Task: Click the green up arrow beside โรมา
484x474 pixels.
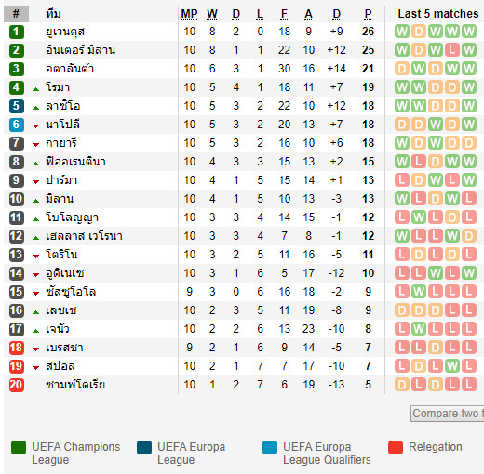Action: (36, 89)
